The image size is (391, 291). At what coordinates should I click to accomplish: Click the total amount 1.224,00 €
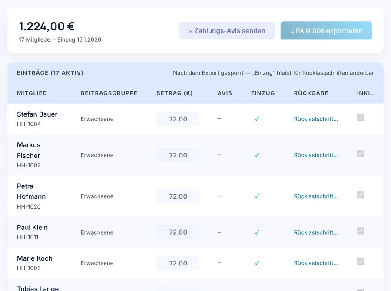coord(46,26)
